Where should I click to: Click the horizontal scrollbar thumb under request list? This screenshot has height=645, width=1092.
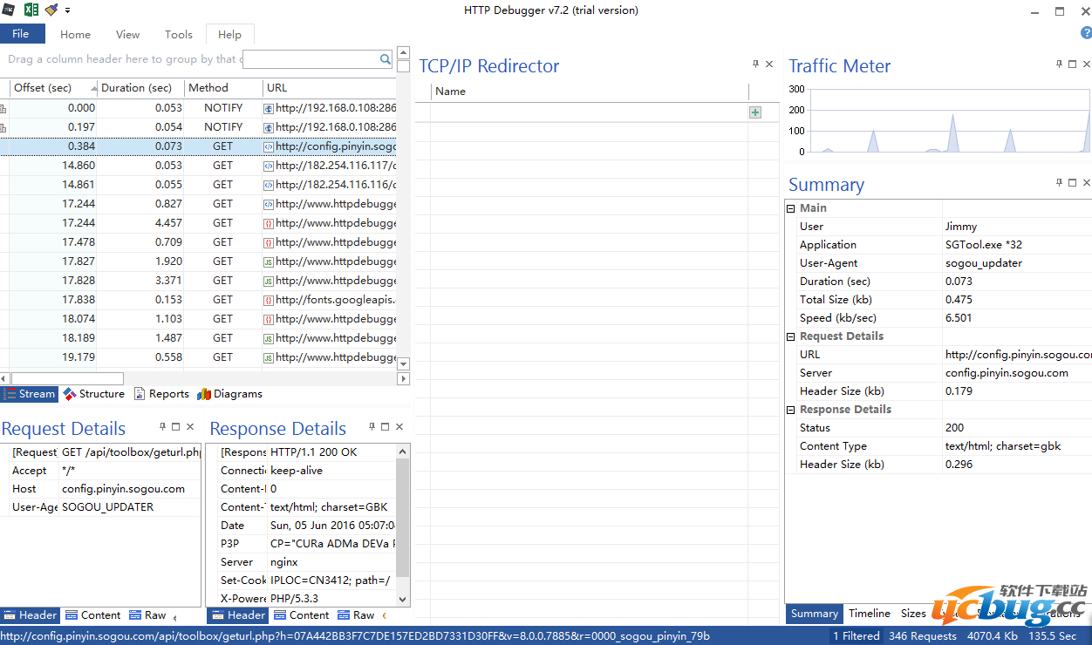(x=66, y=379)
